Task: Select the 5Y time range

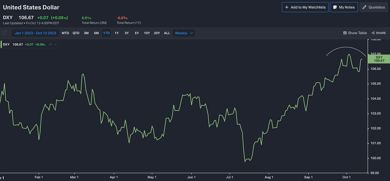Action: [x=137, y=33]
